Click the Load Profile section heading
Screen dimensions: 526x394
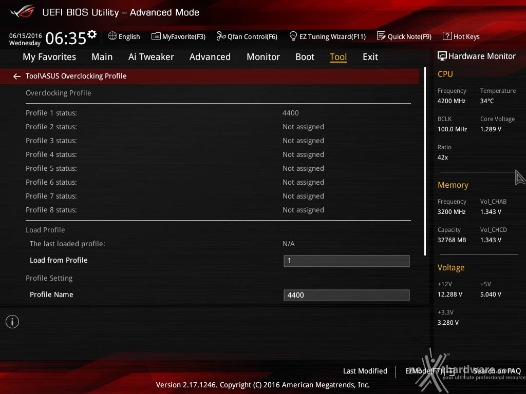(45, 230)
